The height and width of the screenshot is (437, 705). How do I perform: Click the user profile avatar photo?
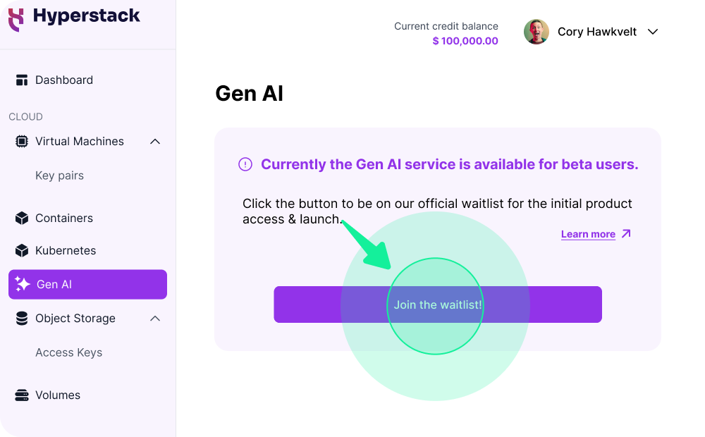[537, 32]
